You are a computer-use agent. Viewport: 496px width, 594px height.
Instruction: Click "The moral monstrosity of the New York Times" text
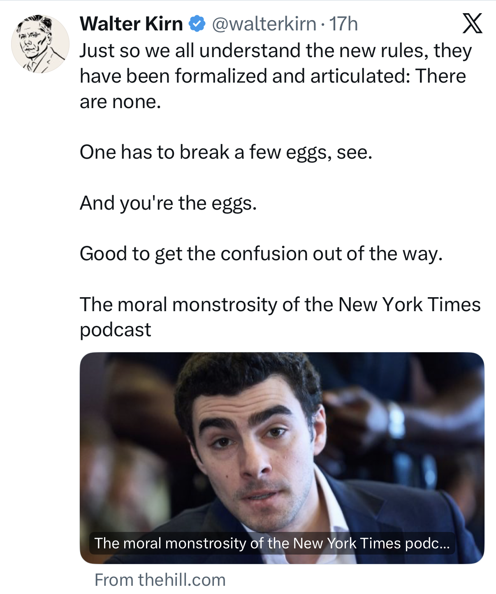pos(280,305)
